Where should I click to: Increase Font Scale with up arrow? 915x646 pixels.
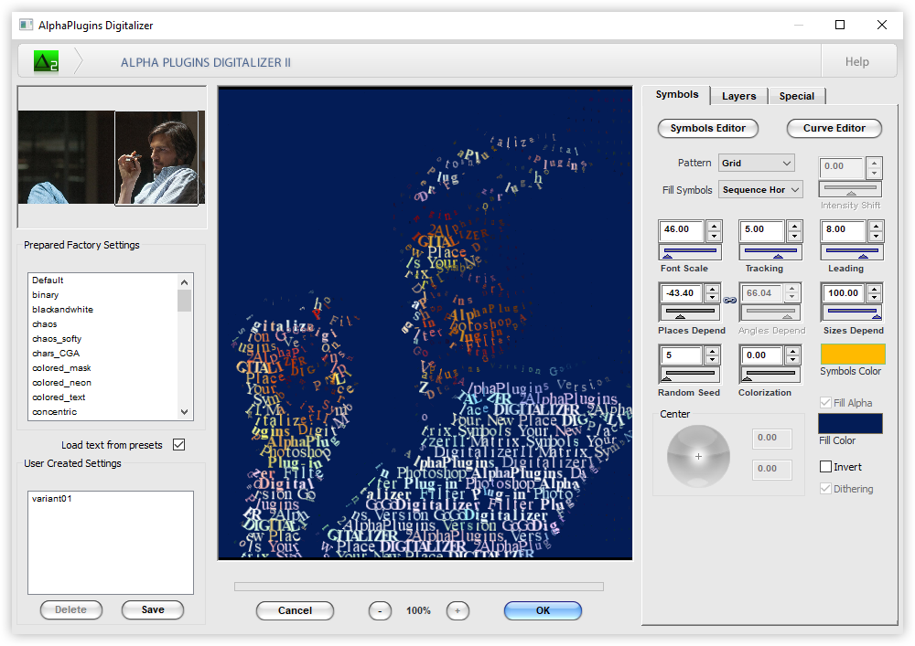click(715, 226)
